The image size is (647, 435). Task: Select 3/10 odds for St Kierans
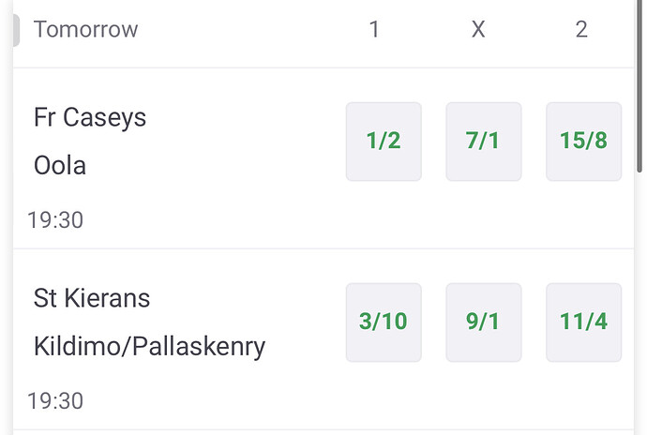click(384, 322)
